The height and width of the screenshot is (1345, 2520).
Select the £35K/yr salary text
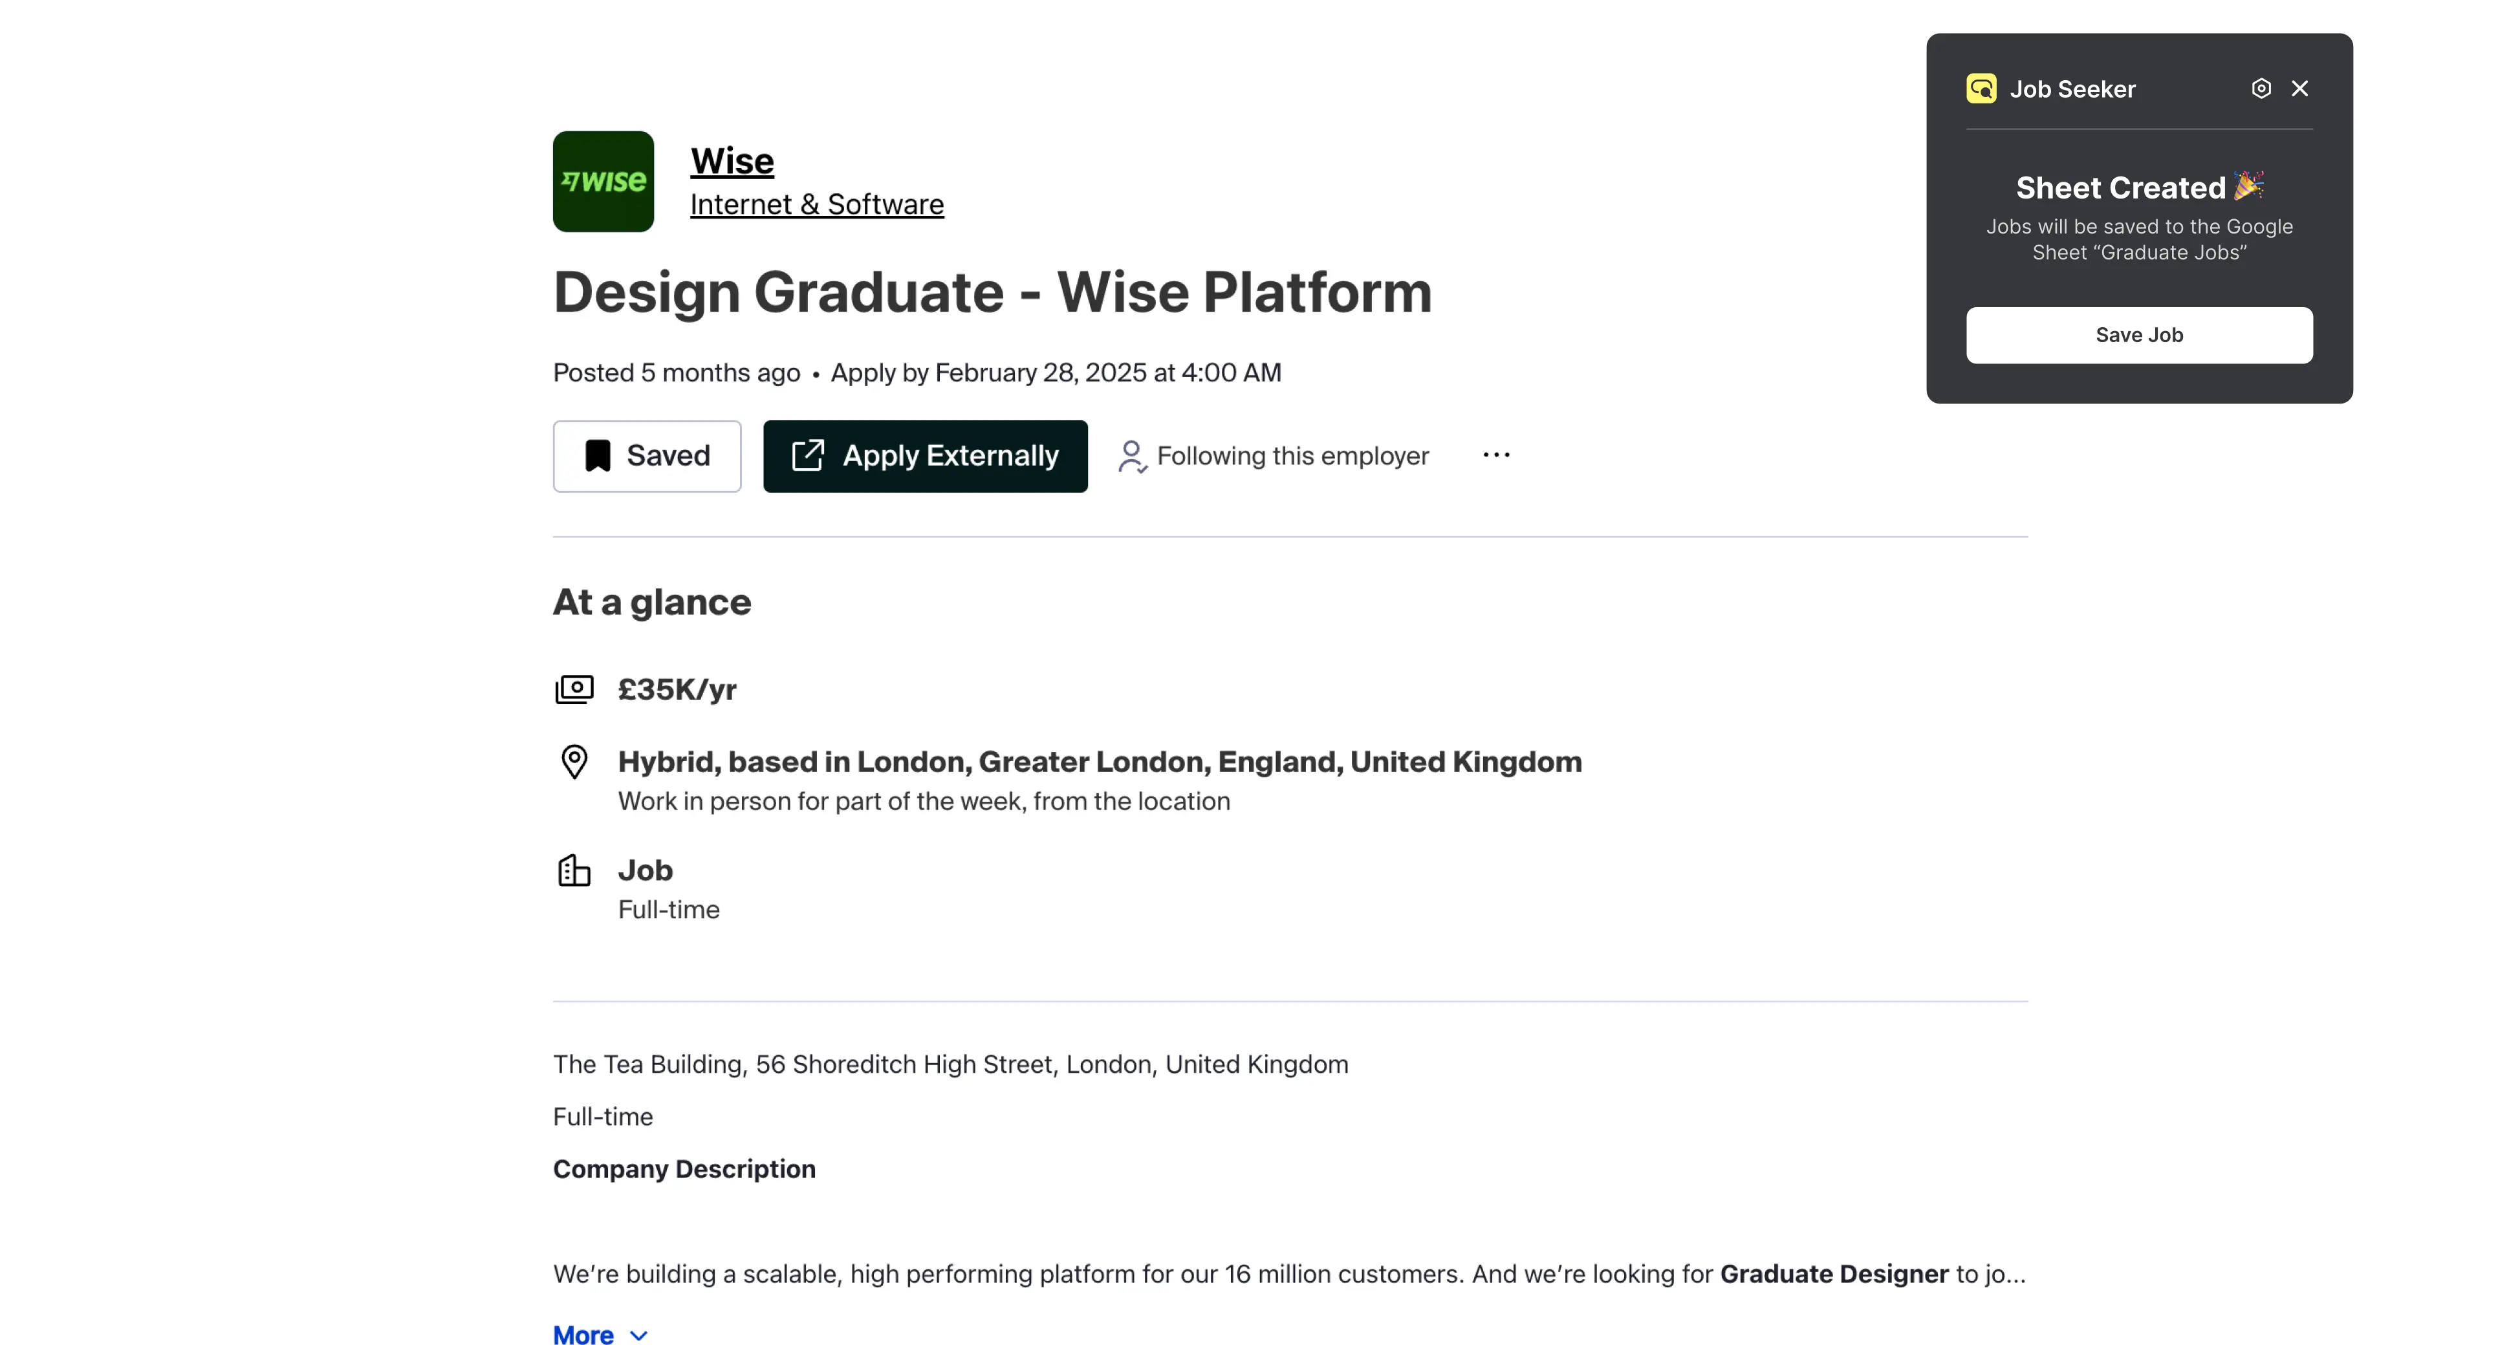click(x=677, y=689)
